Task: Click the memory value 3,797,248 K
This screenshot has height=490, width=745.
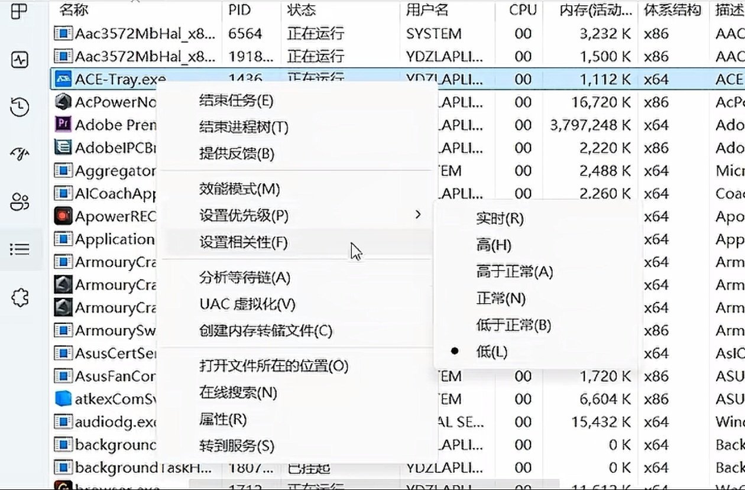Action: click(x=590, y=125)
